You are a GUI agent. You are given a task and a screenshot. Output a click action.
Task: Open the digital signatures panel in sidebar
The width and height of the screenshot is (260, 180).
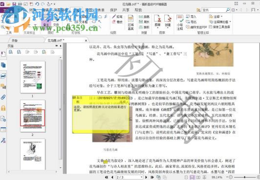click(x=3, y=140)
